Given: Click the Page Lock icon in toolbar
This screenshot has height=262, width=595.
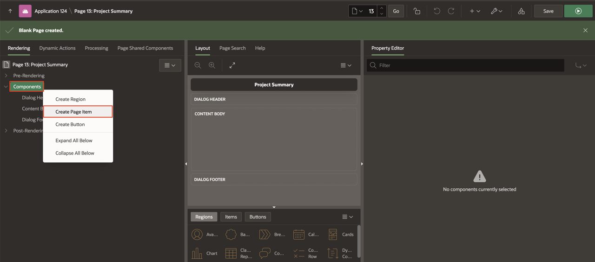Looking at the screenshot, I should click(416, 11).
